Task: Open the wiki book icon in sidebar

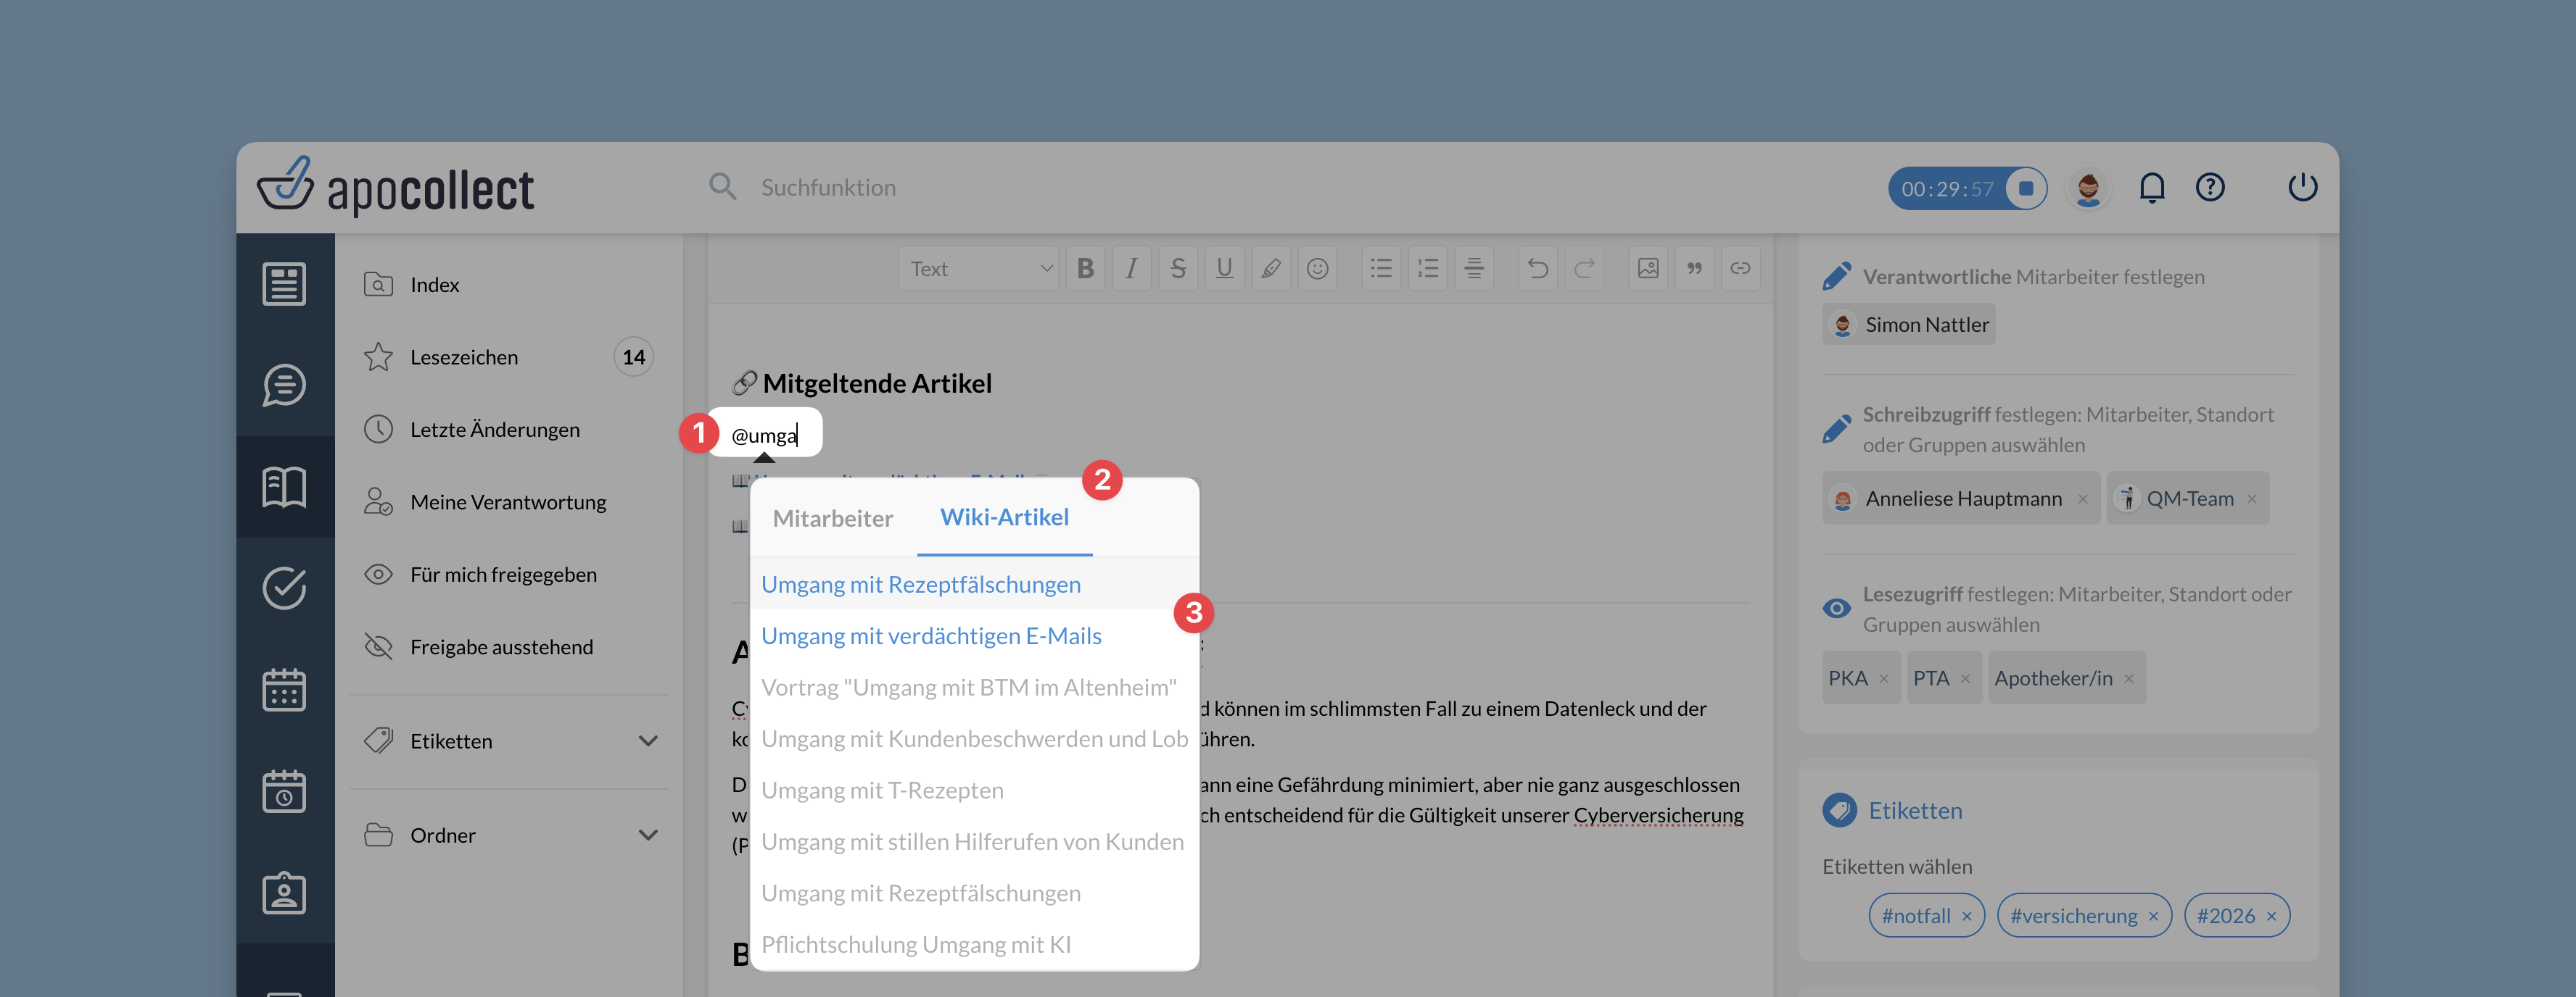Action: (284, 488)
